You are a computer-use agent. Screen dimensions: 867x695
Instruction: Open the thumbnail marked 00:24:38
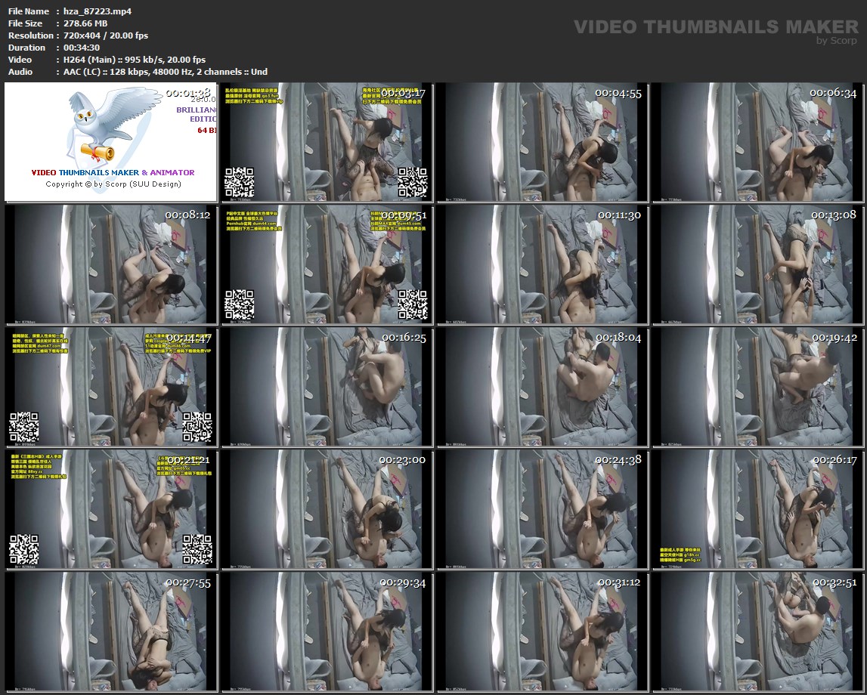pyautogui.click(x=542, y=509)
